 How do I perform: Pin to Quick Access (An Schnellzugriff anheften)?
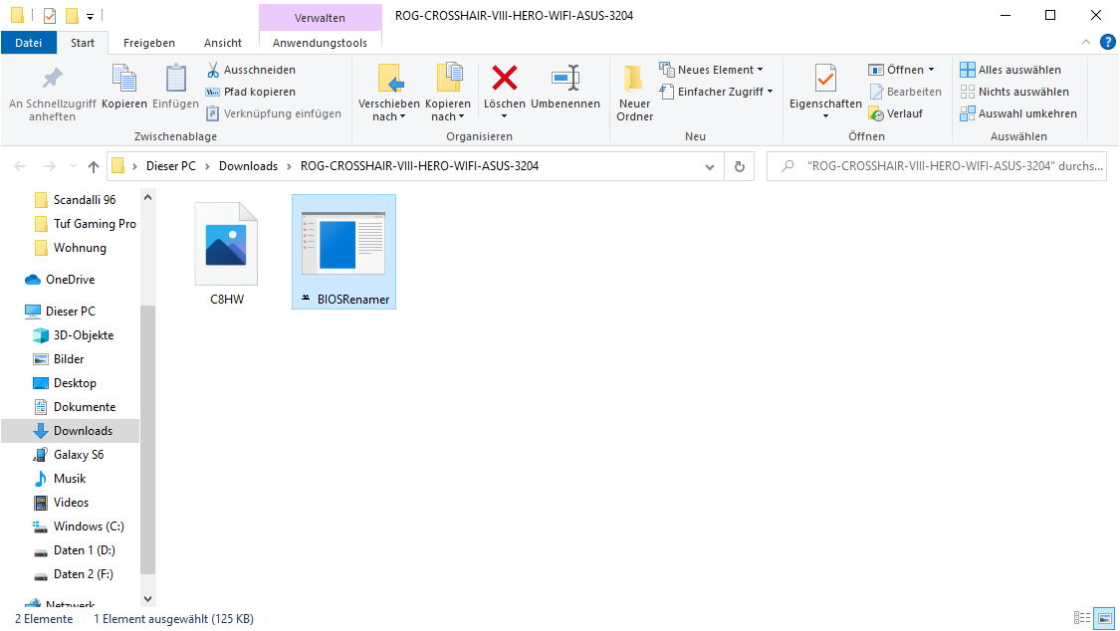[x=52, y=94]
